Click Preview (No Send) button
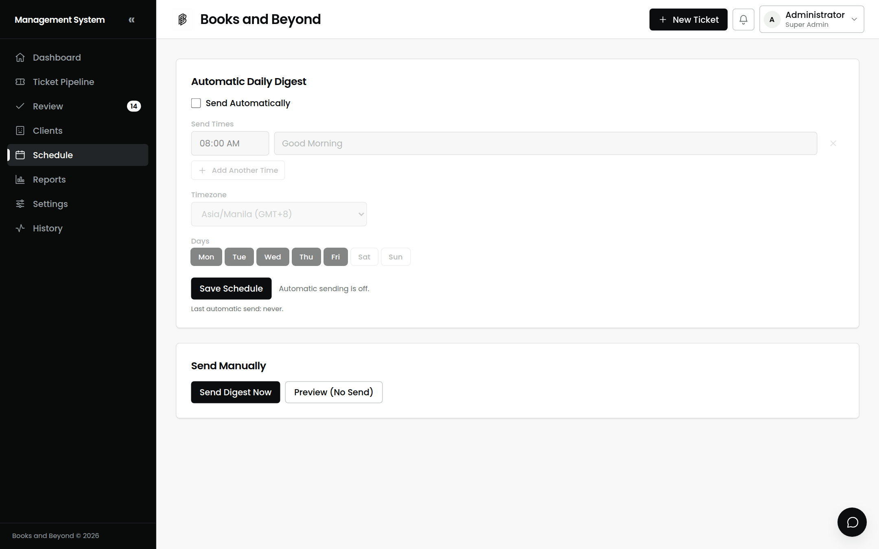 click(x=334, y=392)
